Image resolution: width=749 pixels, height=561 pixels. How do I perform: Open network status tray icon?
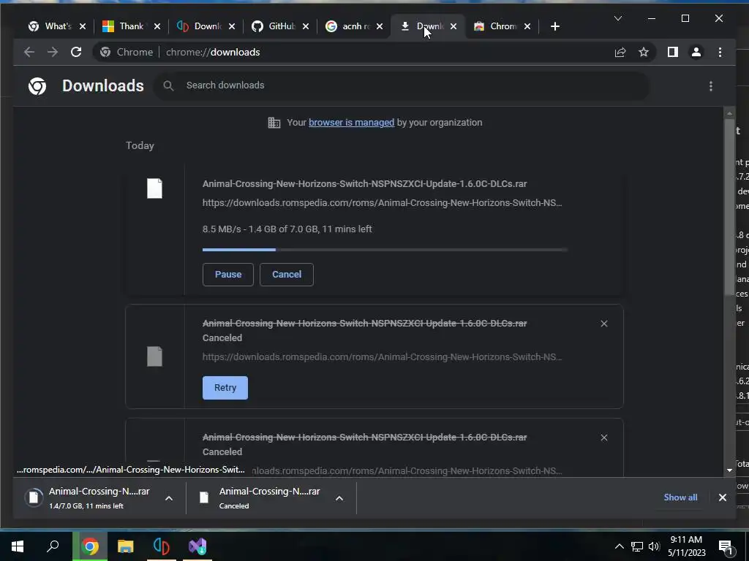[637, 546]
